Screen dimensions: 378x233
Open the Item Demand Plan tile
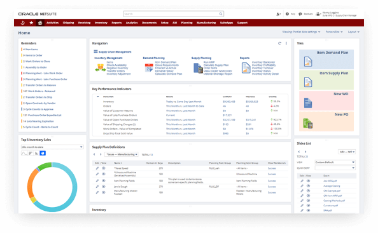[326, 60]
